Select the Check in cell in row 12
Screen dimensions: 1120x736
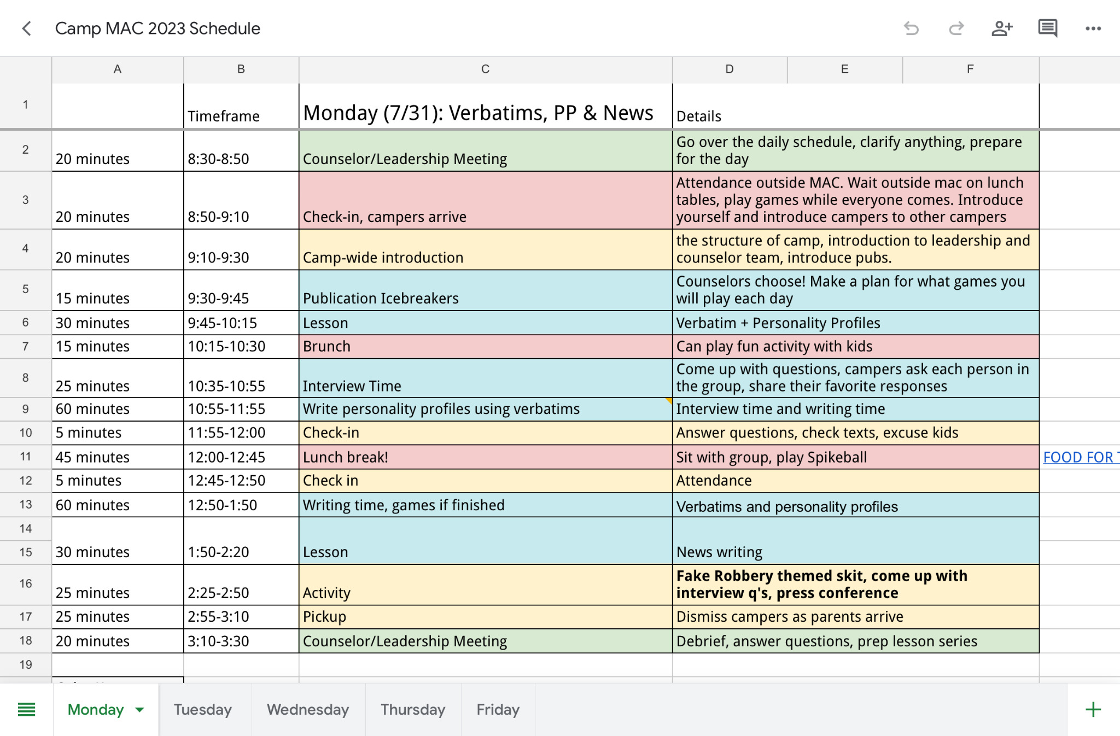pyautogui.click(x=486, y=481)
